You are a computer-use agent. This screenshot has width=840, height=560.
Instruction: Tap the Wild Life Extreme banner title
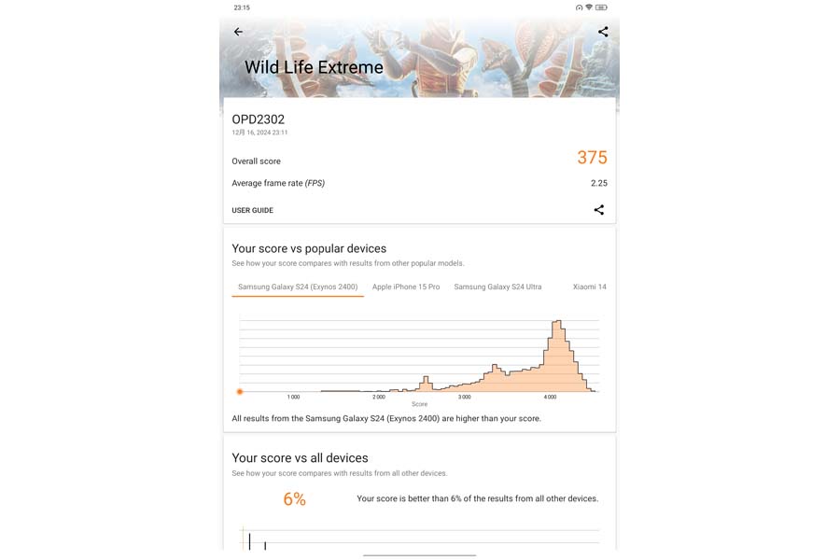(x=314, y=67)
